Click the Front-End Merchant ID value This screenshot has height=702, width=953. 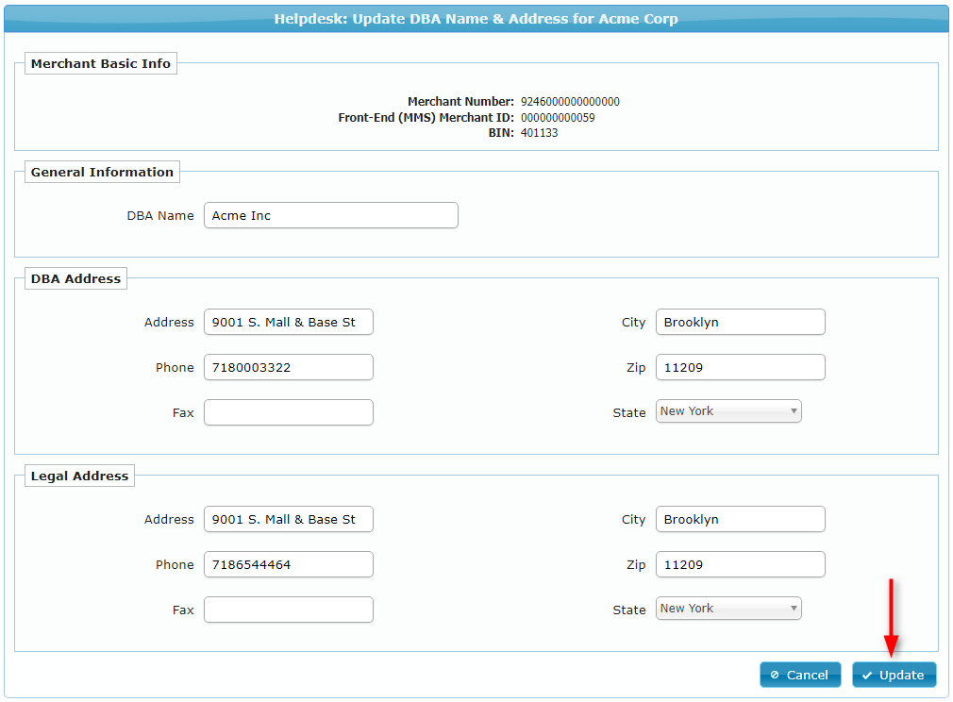coord(558,118)
